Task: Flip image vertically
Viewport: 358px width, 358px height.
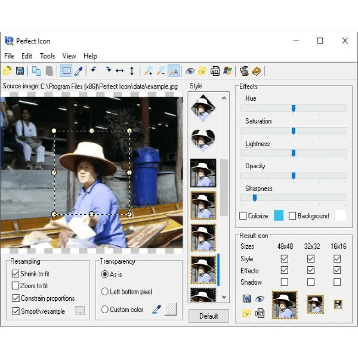Action: (x=132, y=71)
